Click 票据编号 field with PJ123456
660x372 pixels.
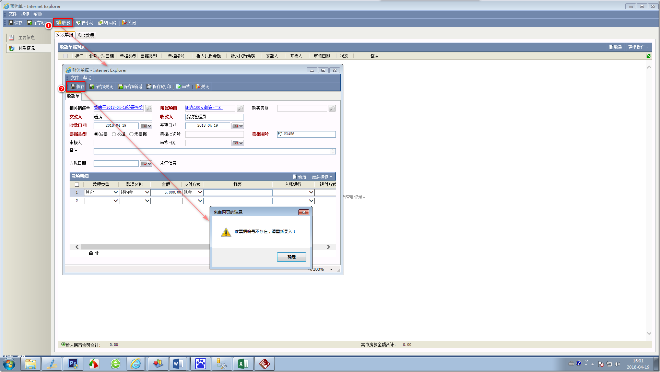coord(306,134)
